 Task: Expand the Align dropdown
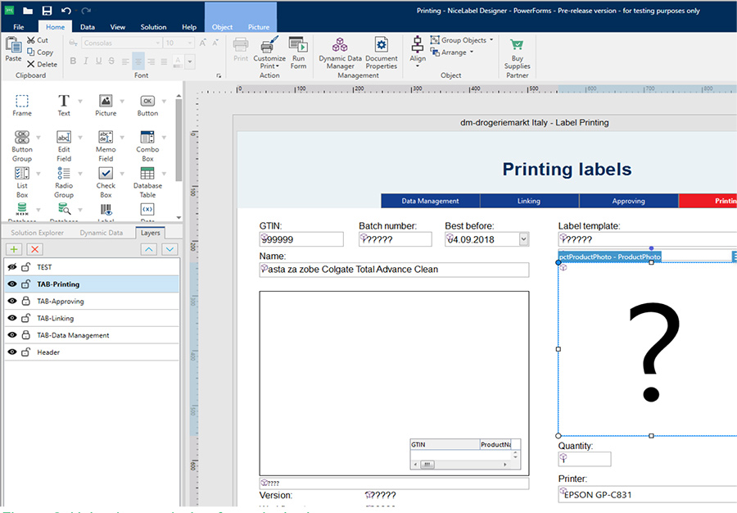click(418, 66)
